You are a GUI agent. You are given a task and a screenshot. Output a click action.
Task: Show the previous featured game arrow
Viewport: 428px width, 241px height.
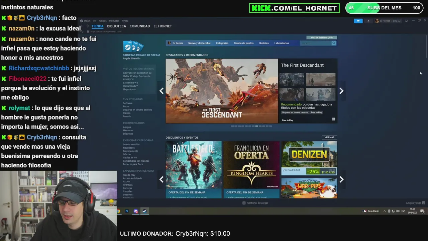click(x=162, y=91)
